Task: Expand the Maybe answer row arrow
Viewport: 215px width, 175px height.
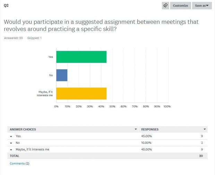Action: (11, 149)
